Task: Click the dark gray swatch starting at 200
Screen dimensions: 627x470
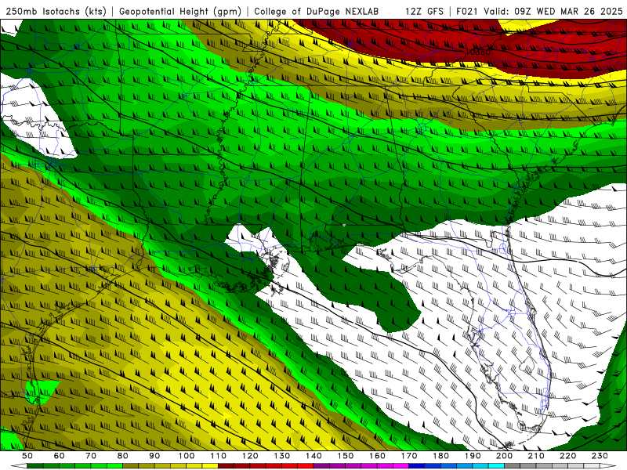Action: (513, 466)
